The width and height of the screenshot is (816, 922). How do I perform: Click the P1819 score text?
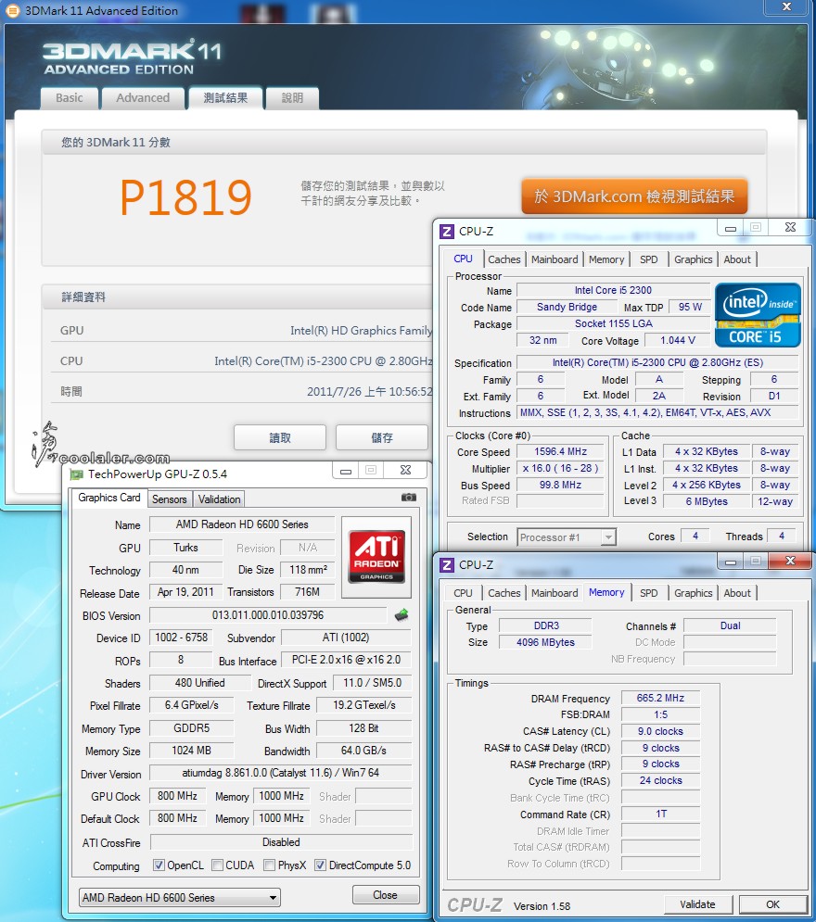click(x=185, y=197)
